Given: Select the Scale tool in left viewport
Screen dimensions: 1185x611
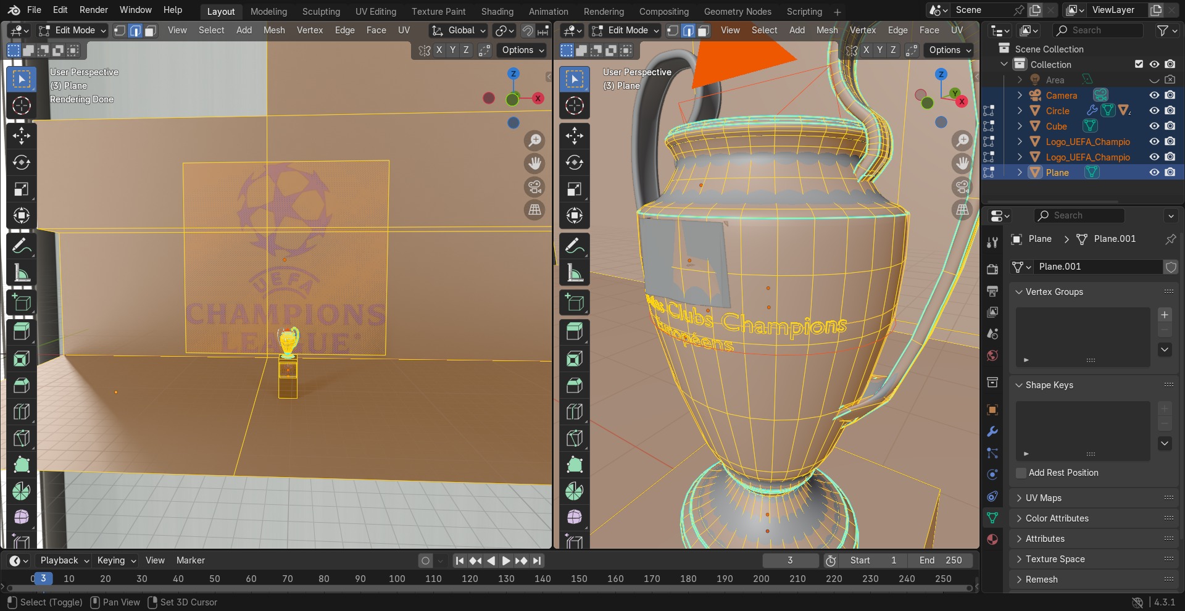Looking at the screenshot, I should [x=22, y=189].
